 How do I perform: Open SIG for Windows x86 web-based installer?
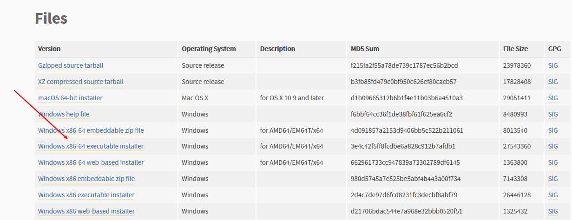(553, 211)
